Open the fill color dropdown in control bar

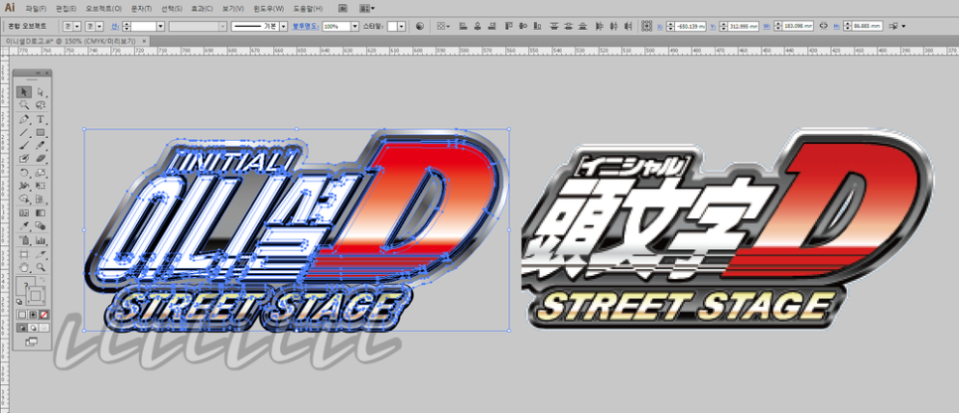point(76,27)
